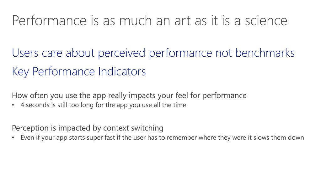Image resolution: width=321 pixels, height=180 pixels.
Task: Click the bullet dot before 'Even if your app'
Action: tap(13, 138)
